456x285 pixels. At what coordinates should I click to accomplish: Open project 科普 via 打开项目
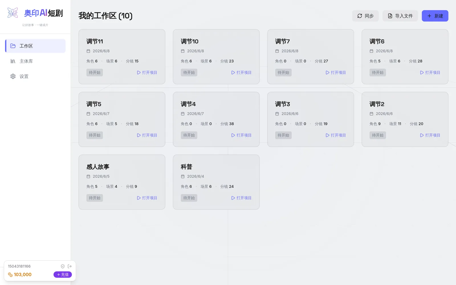pos(241,198)
